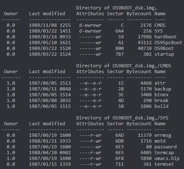The image size is (184, 169).
Task: Select the errmsg file name
Action: [x=163, y=135]
